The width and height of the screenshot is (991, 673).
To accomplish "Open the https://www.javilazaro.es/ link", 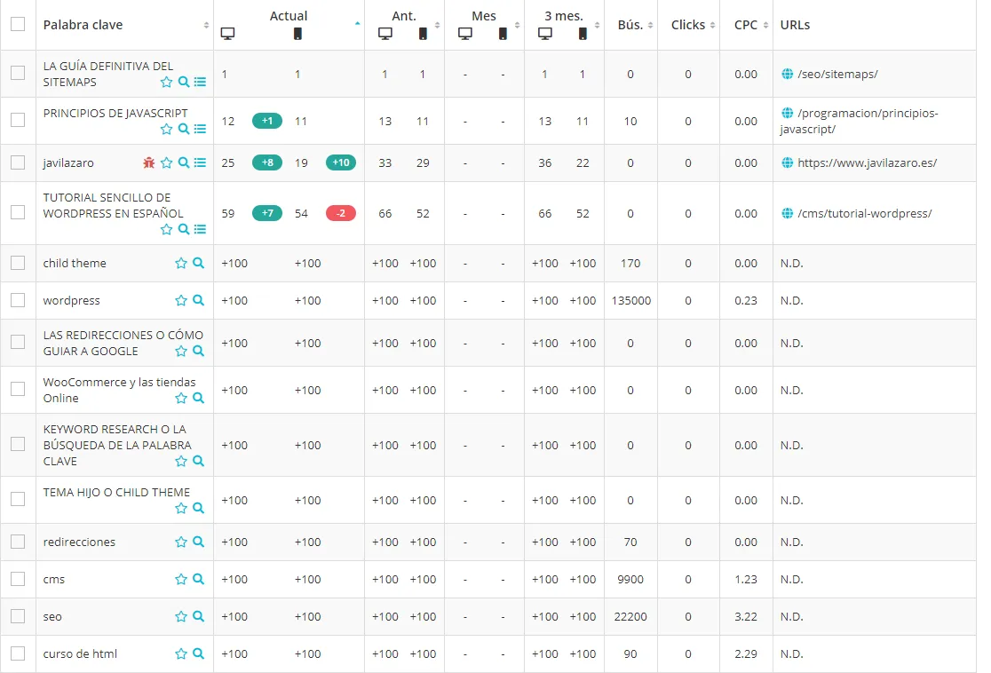I will click(866, 162).
